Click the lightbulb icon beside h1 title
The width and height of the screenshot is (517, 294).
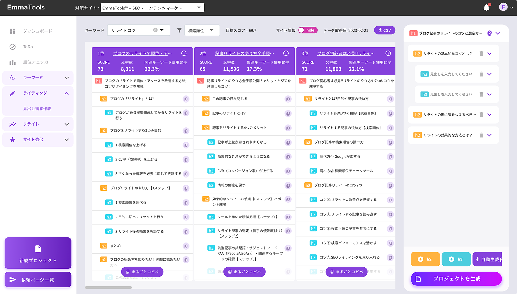pyautogui.click(x=489, y=33)
